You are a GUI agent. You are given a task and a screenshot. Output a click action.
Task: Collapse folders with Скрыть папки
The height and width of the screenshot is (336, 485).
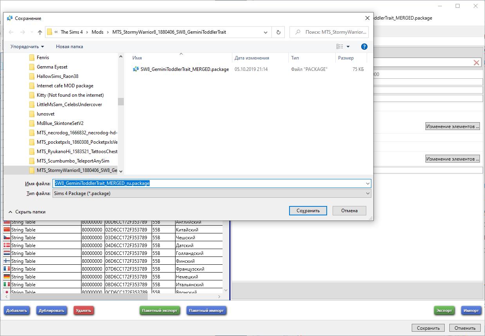(x=27, y=212)
